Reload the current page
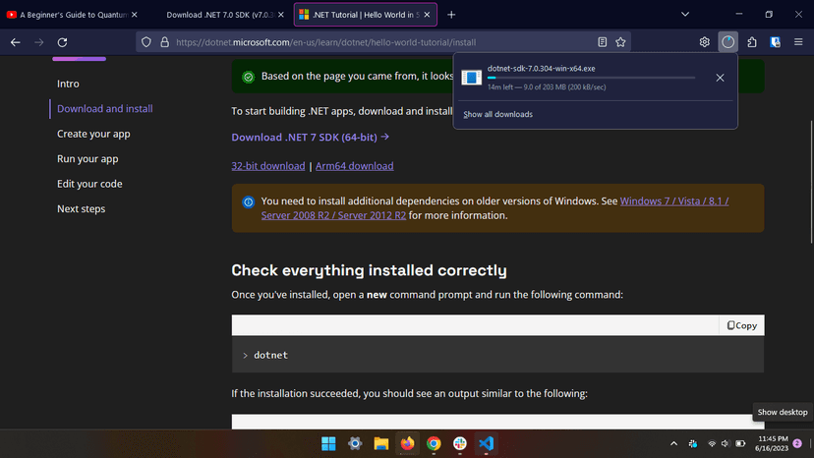This screenshot has width=814, height=458. (x=63, y=42)
